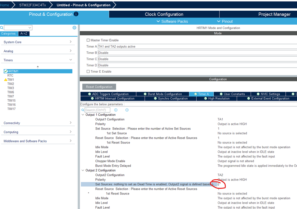The image size is (297, 209).
Task: Click the 1st Set Source row under Output 1
Action: click(189, 133)
